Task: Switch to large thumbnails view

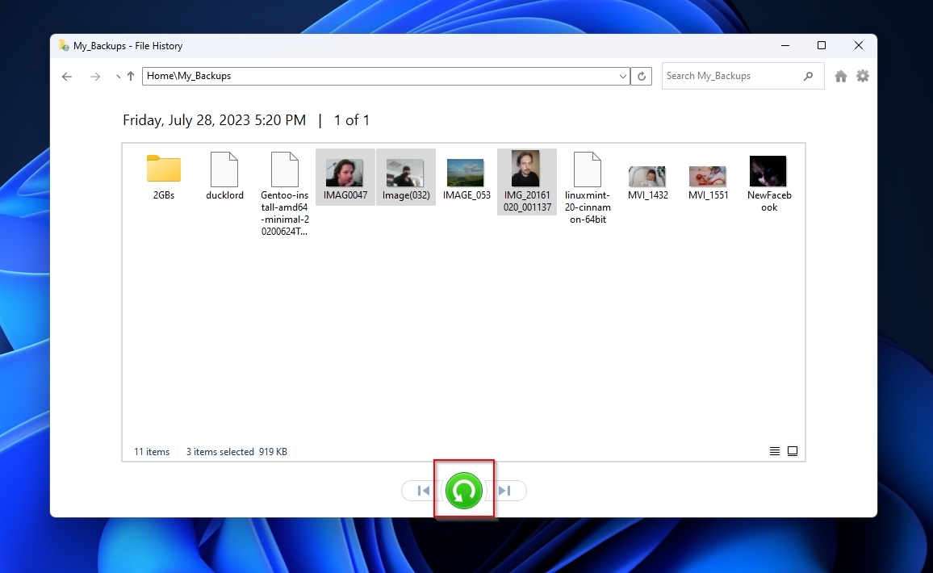Action: coord(792,450)
